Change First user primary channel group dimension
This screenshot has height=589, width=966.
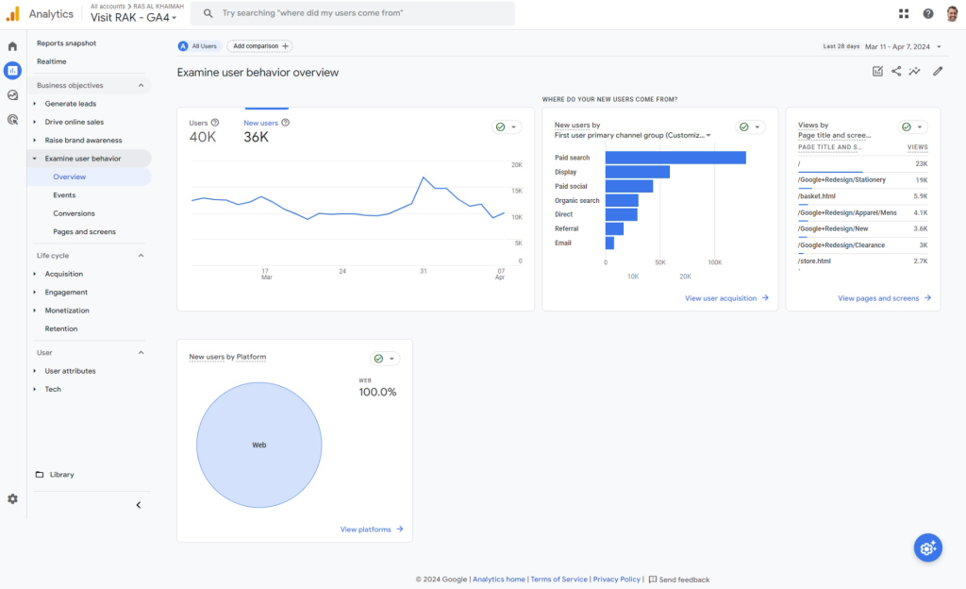[633, 136]
